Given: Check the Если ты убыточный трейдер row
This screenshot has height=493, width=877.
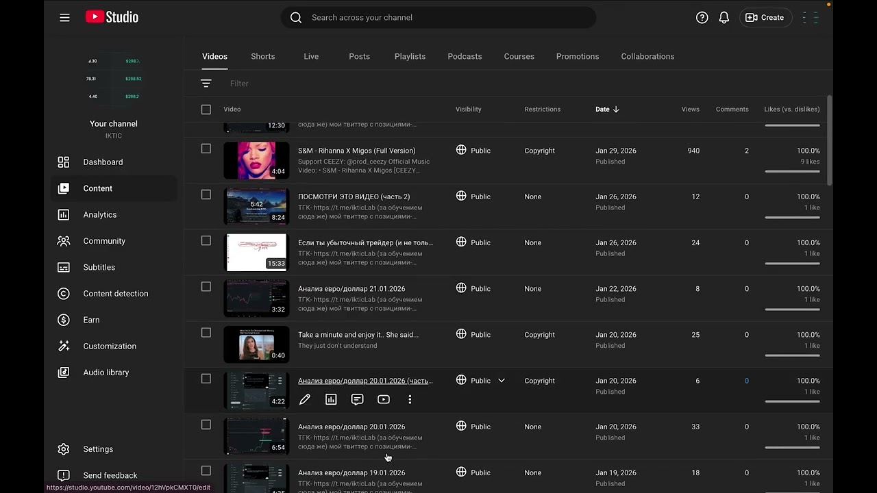Looking at the screenshot, I should (x=206, y=240).
